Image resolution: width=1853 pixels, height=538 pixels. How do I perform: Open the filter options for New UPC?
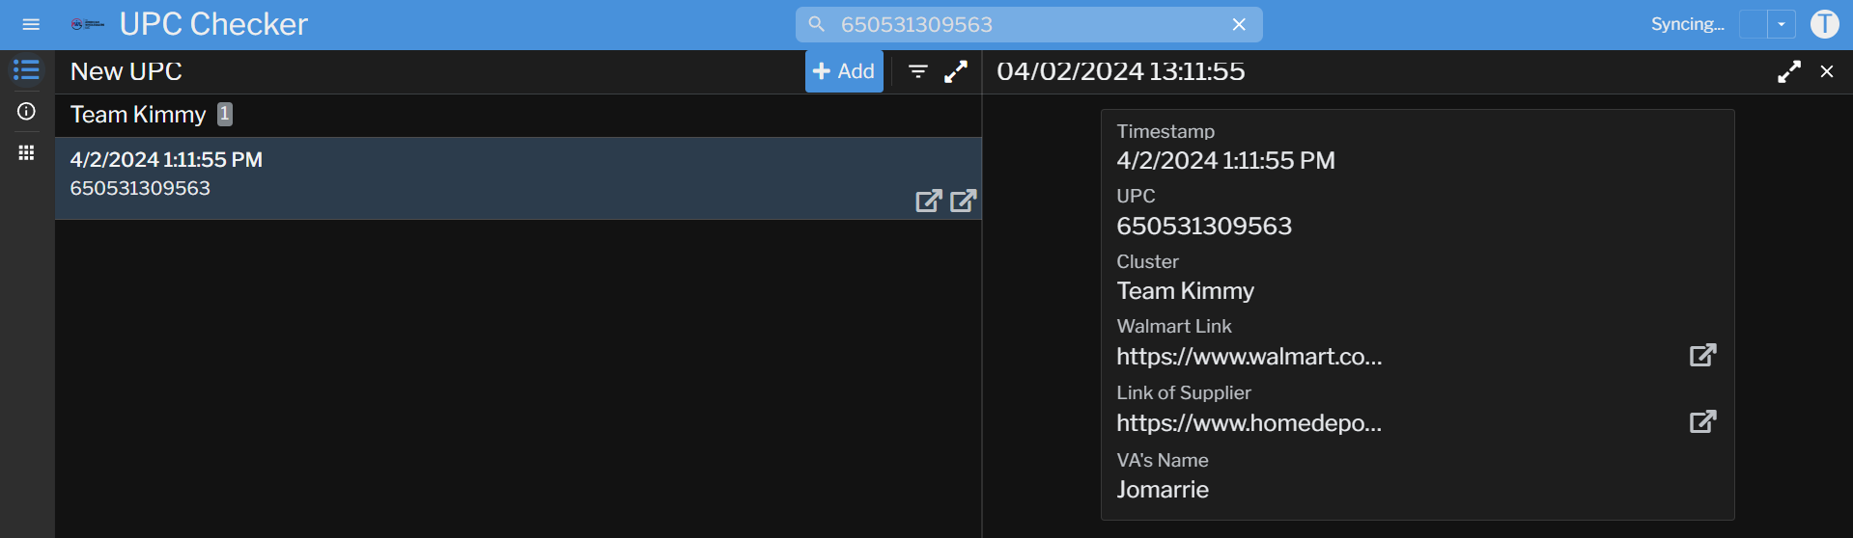click(x=918, y=71)
